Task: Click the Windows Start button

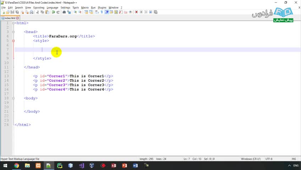Action: click(5, 166)
